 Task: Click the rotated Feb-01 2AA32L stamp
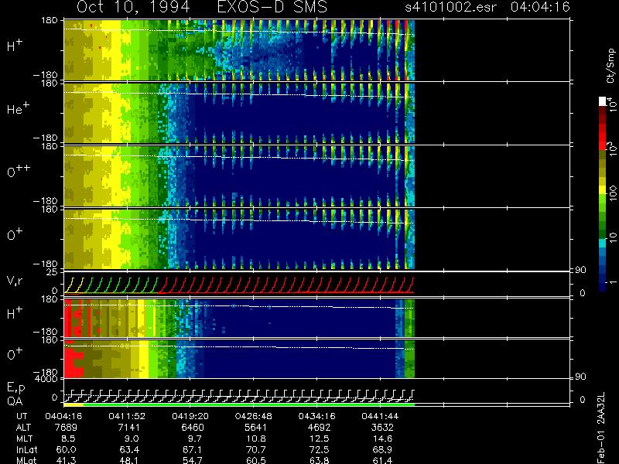(x=601, y=428)
